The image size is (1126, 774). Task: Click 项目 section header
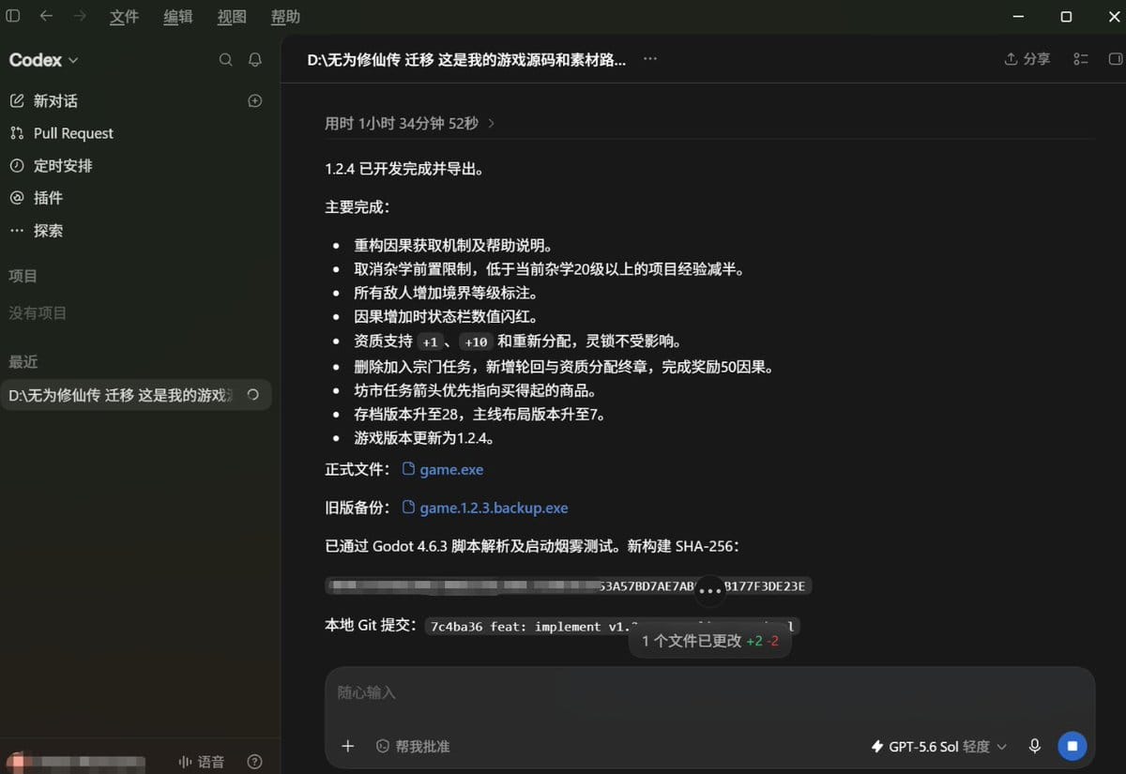23,276
